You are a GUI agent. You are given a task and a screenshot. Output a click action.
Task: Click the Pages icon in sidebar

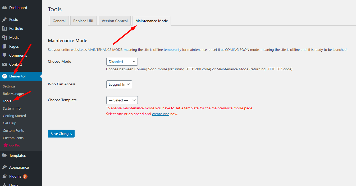coord(4,47)
